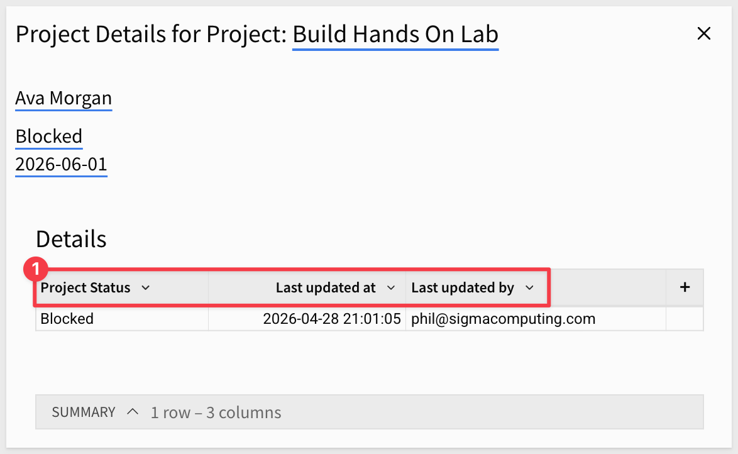This screenshot has width=738, height=454.
Task: Open the Last updated at column menu arrow
Action: [x=390, y=288]
